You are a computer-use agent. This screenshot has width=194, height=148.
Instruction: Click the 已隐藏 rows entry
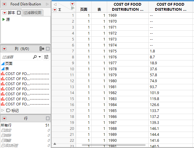coord(25,141)
